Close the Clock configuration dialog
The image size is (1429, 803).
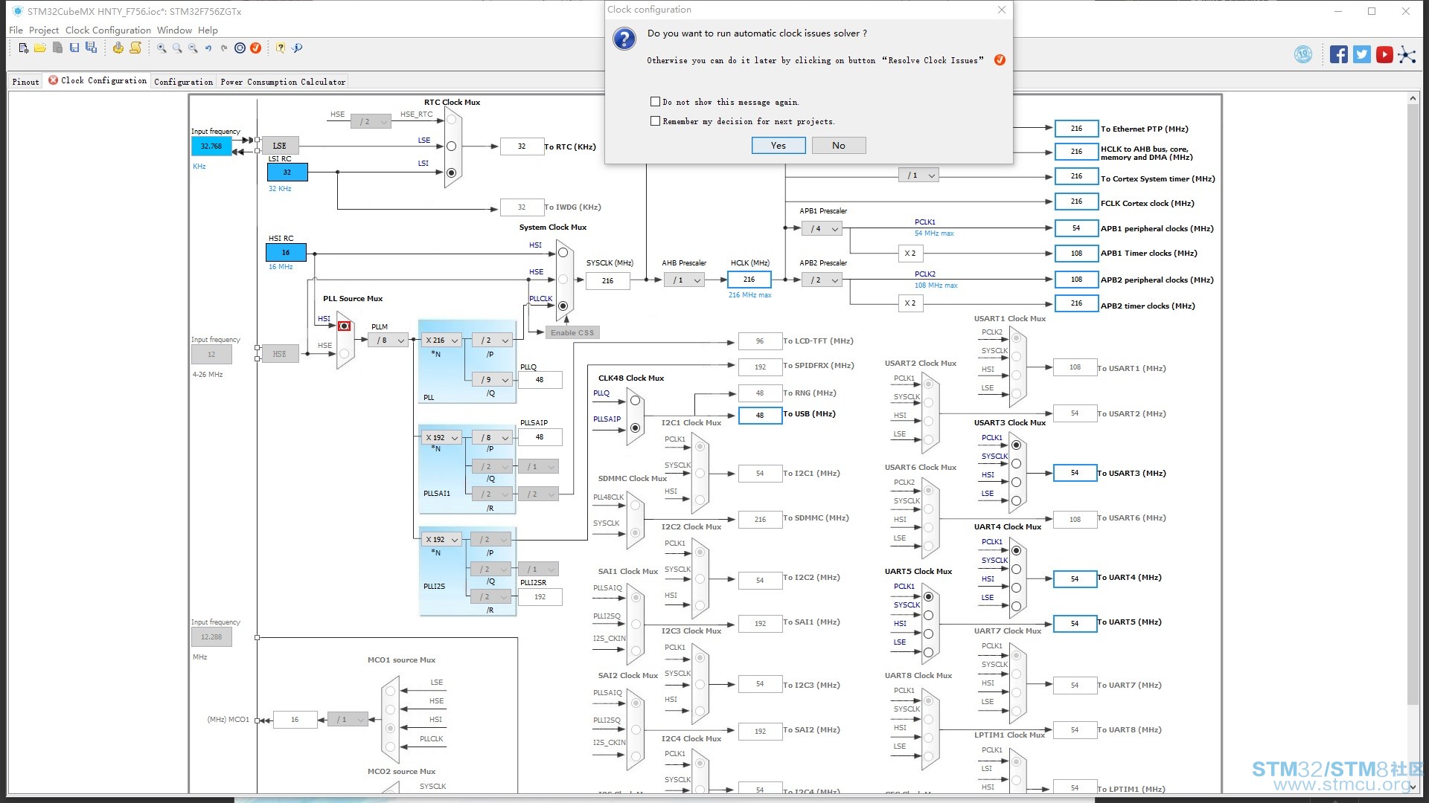1002,10
